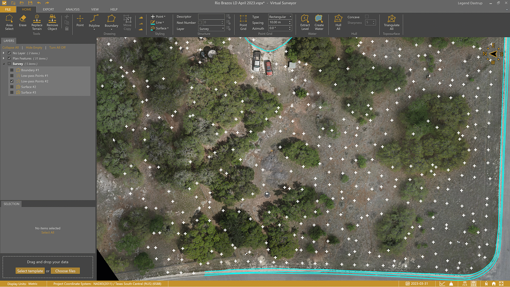
Task: Expand the Plan Features layer group
Action: tap(3, 58)
